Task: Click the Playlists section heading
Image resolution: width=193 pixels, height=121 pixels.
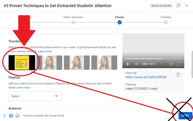Action: click(14, 78)
